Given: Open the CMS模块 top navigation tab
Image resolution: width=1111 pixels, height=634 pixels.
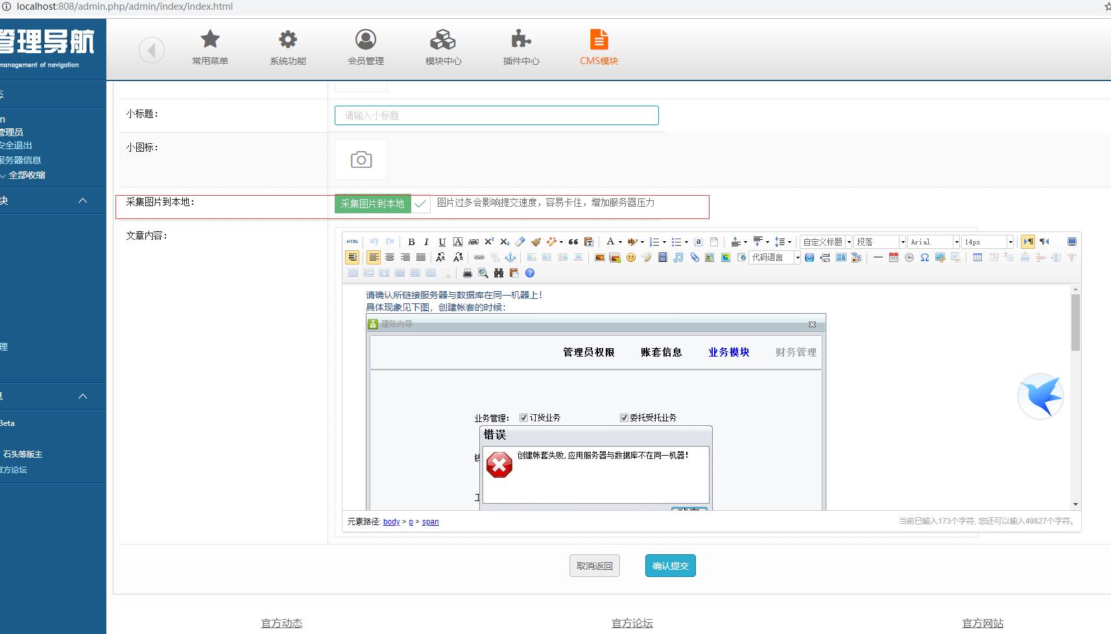Looking at the screenshot, I should [599, 47].
